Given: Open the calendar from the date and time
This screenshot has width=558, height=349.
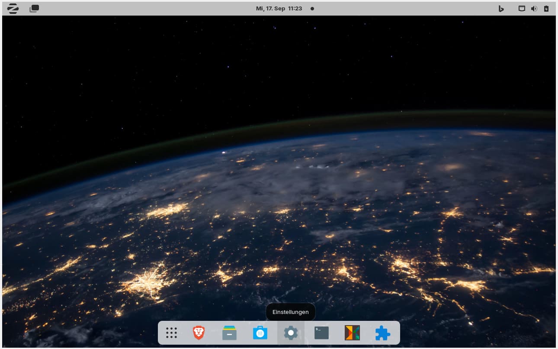Looking at the screenshot, I should click(x=279, y=9).
